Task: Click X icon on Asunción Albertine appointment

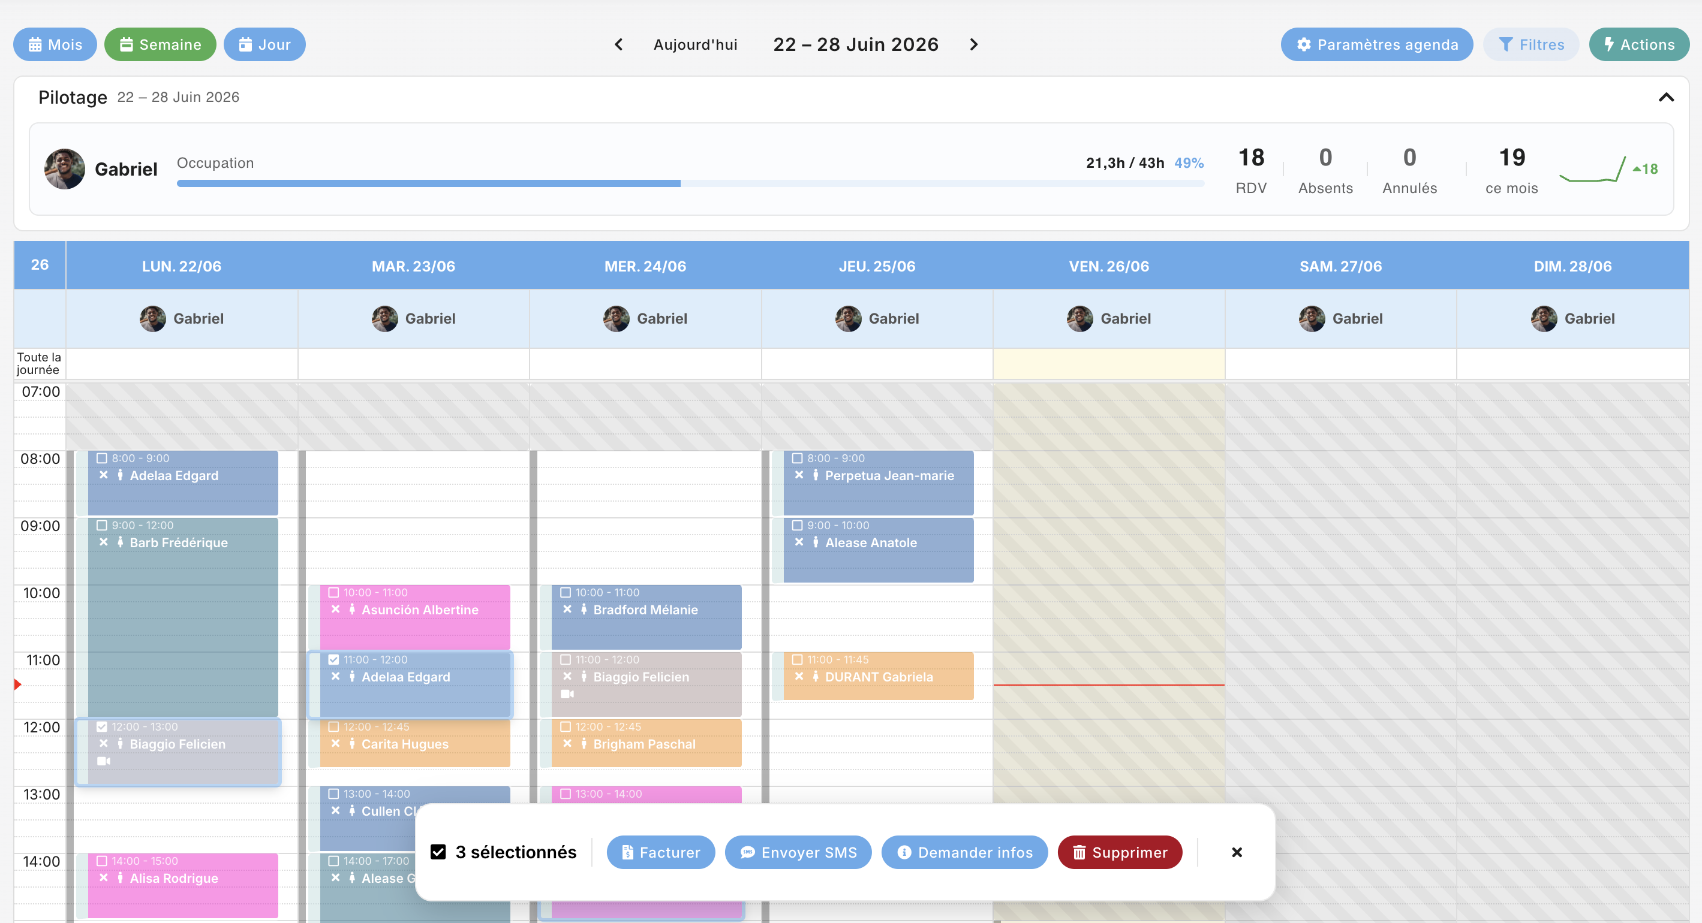Action: [x=336, y=610]
